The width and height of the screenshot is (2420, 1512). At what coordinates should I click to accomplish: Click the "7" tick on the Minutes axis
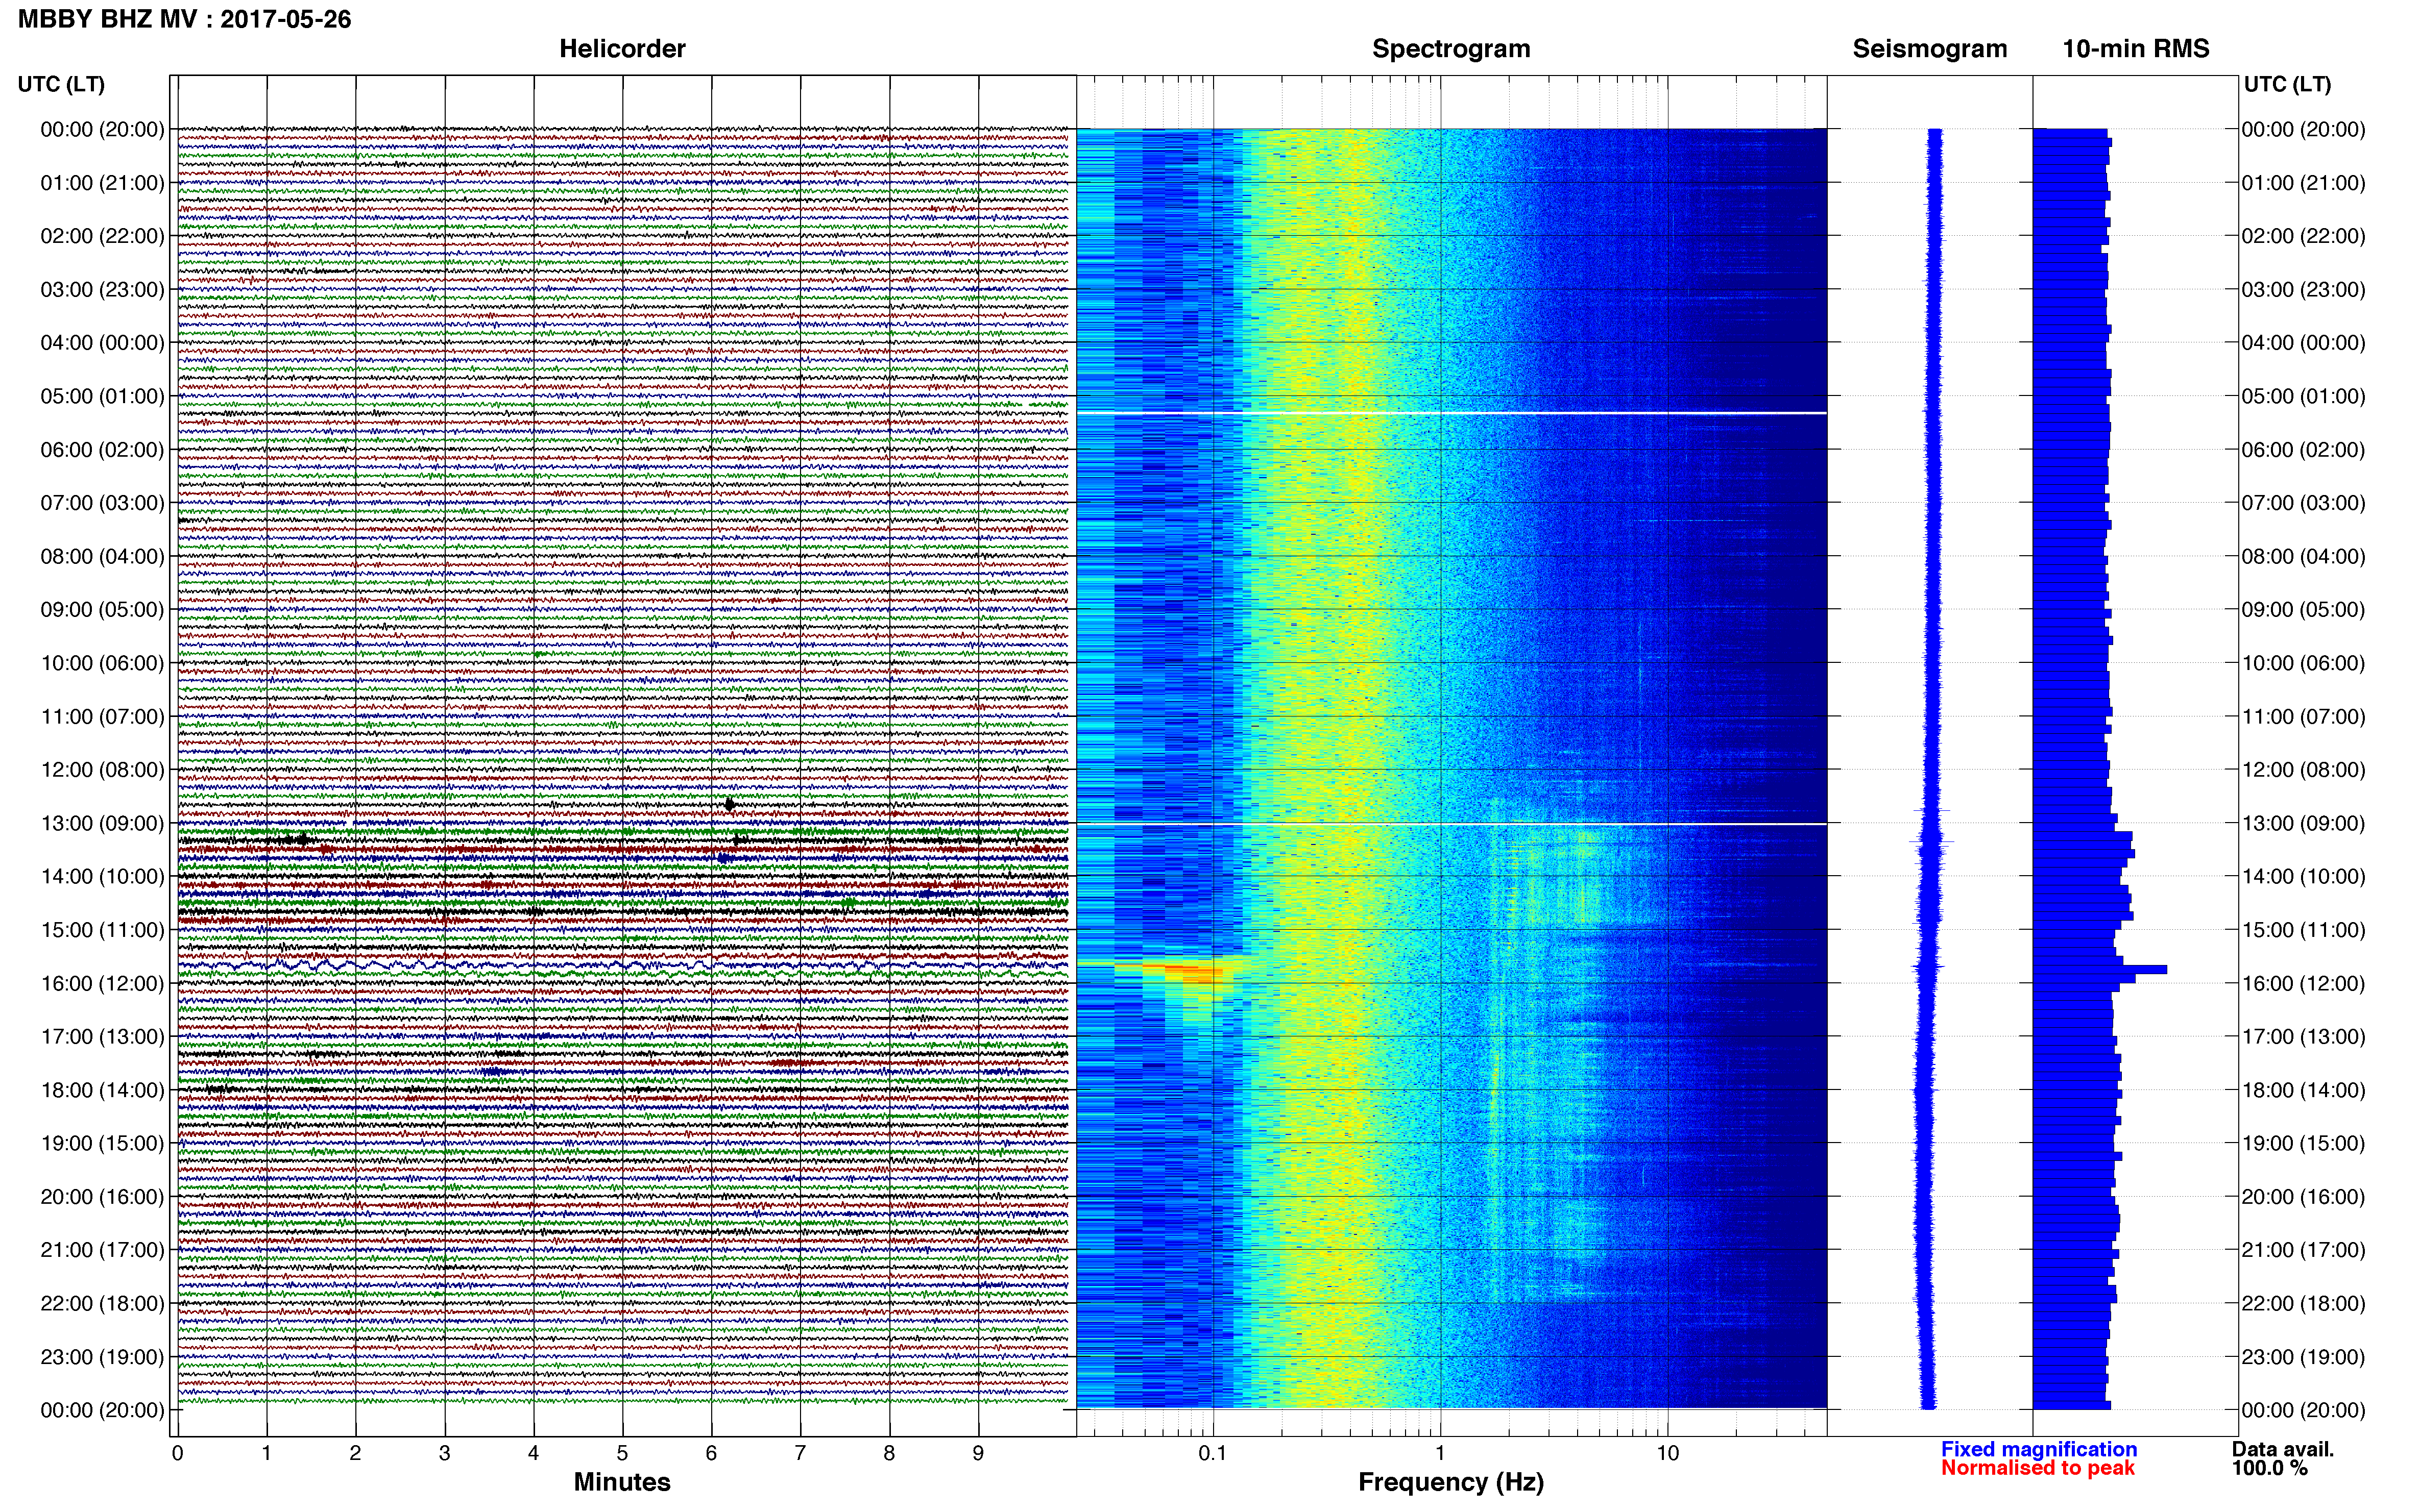point(801,1453)
